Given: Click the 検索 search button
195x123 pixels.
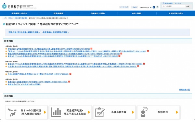Looking at the screenshot, I should [188, 6].
